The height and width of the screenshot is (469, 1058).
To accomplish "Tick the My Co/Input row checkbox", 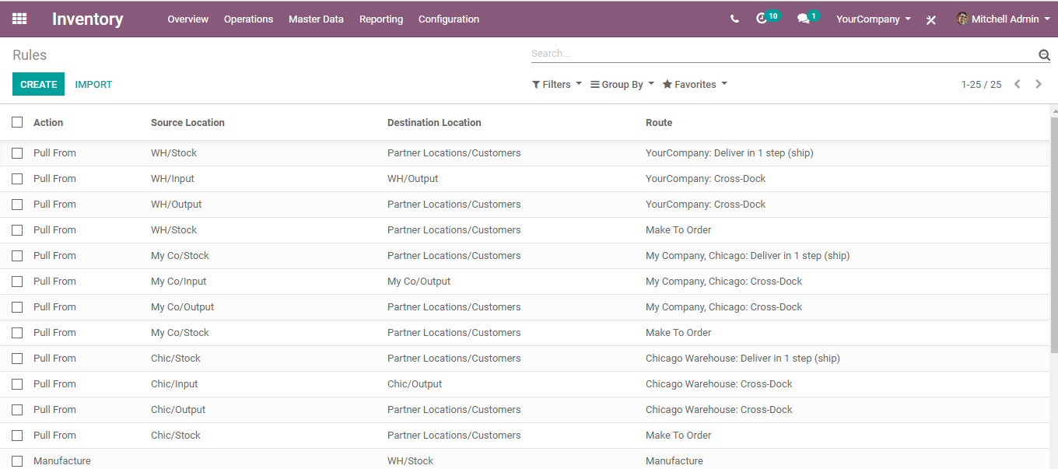I will tap(17, 282).
